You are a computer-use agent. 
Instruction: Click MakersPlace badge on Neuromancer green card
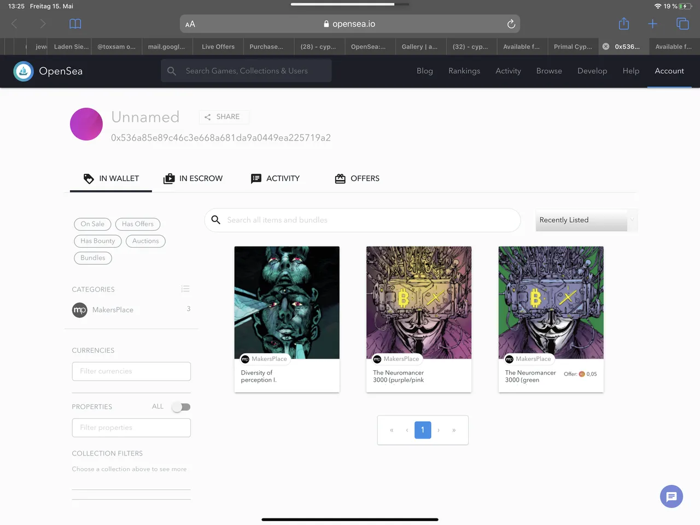(529, 359)
